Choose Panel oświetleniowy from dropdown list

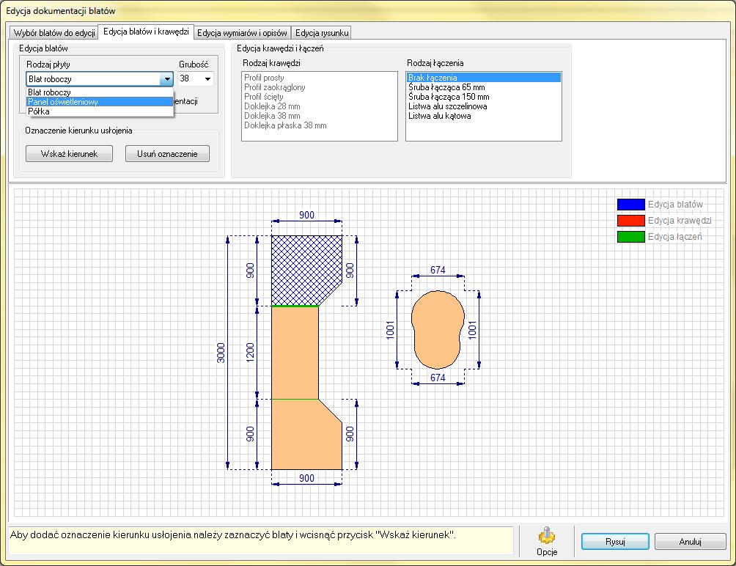100,101
